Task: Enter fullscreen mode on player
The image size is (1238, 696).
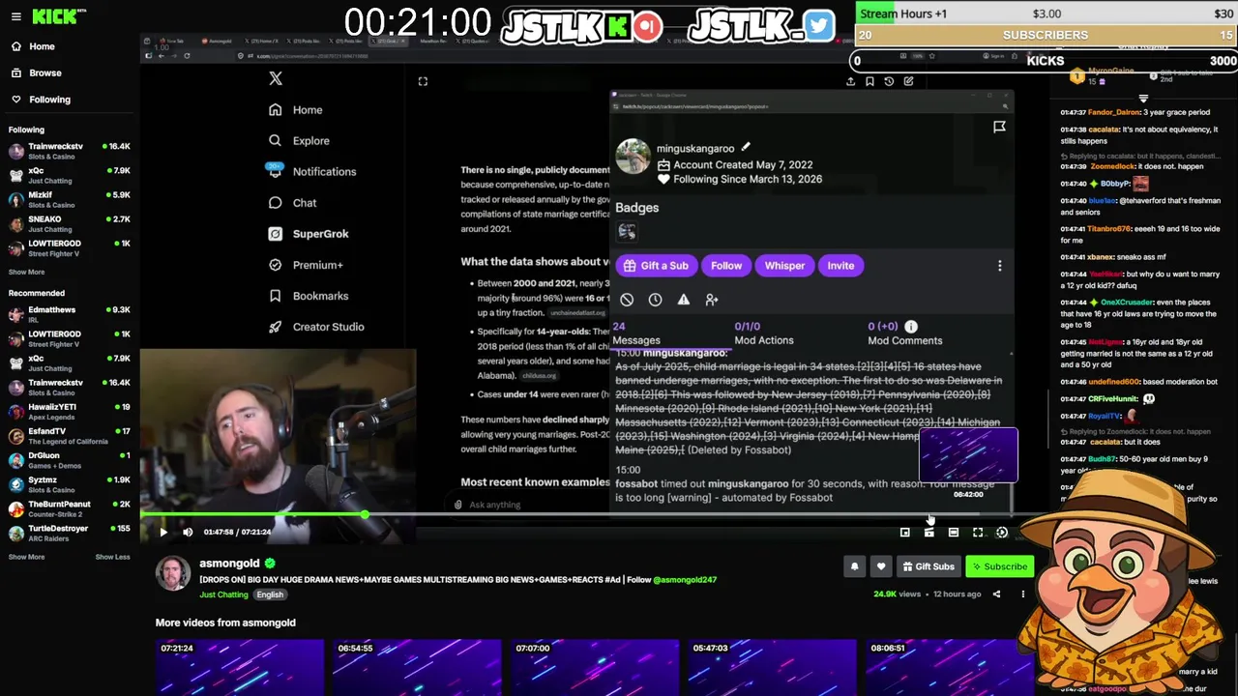Action: pyautogui.click(x=978, y=532)
